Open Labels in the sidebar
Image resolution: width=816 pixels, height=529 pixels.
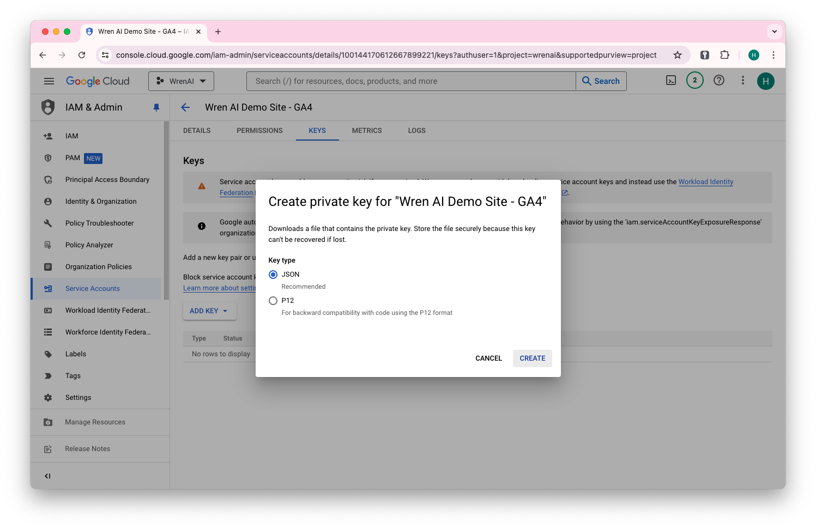coord(97,354)
